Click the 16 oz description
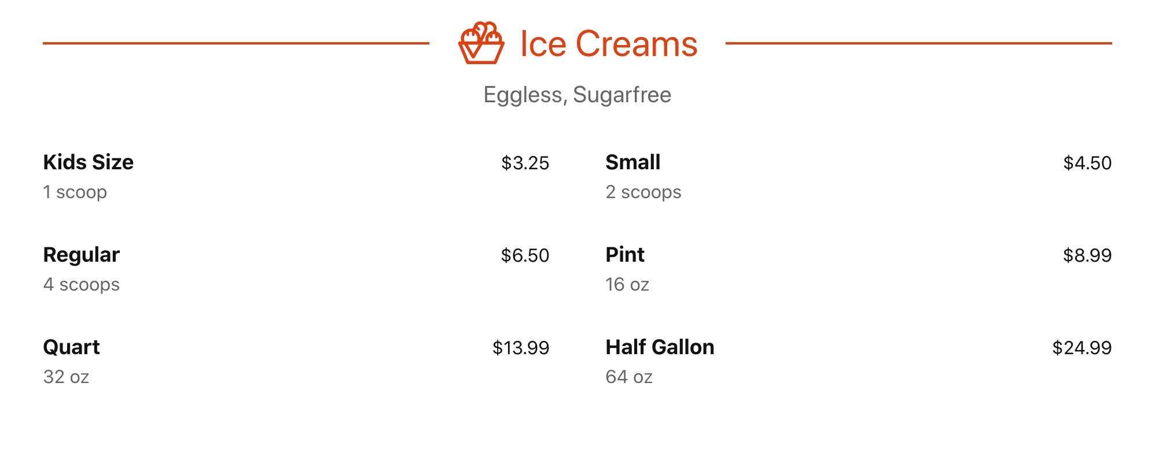This screenshot has height=457, width=1166. pyautogui.click(x=627, y=284)
